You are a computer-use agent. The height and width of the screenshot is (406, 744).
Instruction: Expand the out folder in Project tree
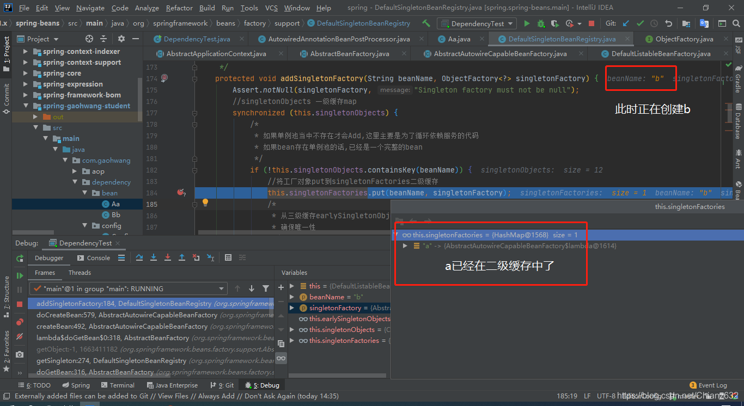(35, 116)
